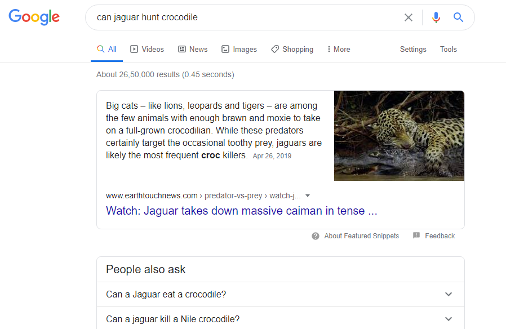Click the About Featured Snippets question icon
506x329 pixels.
[316, 236]
